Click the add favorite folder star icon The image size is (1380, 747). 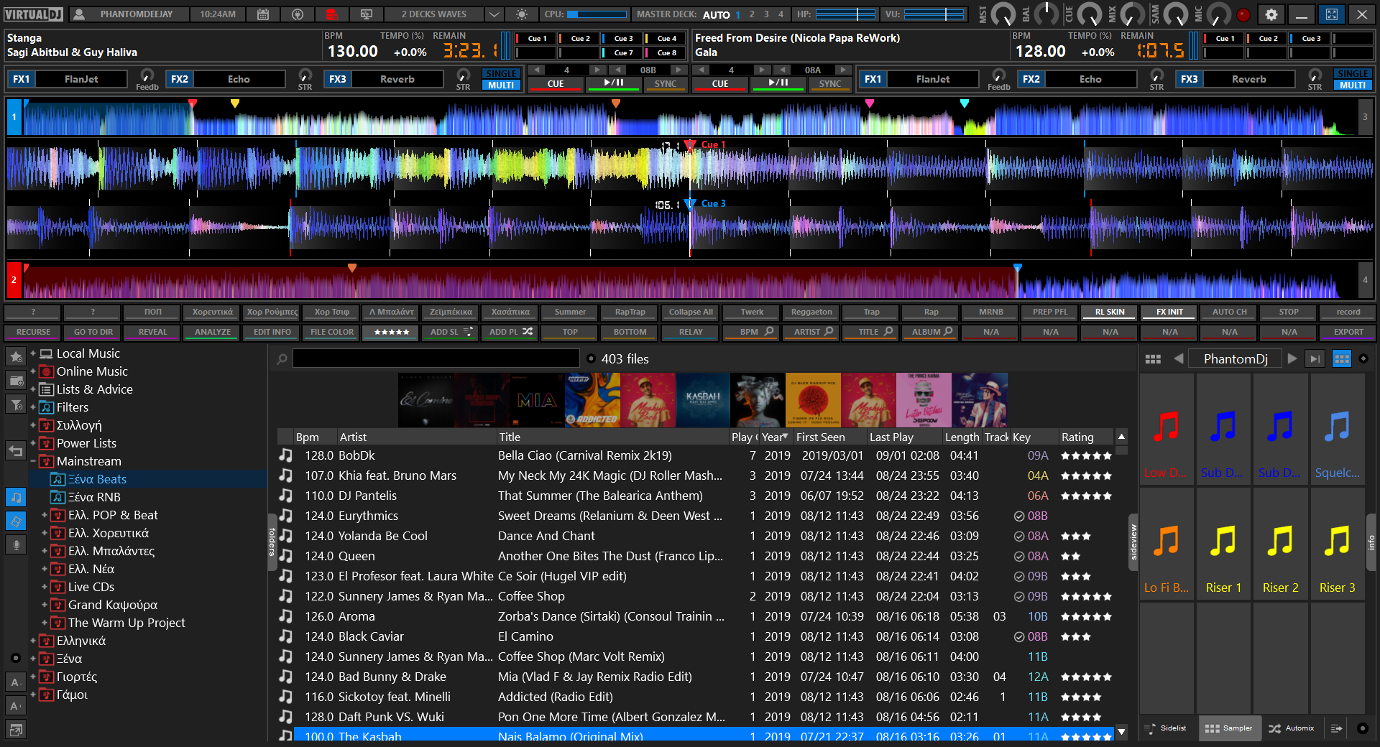[x=16, y=356]
